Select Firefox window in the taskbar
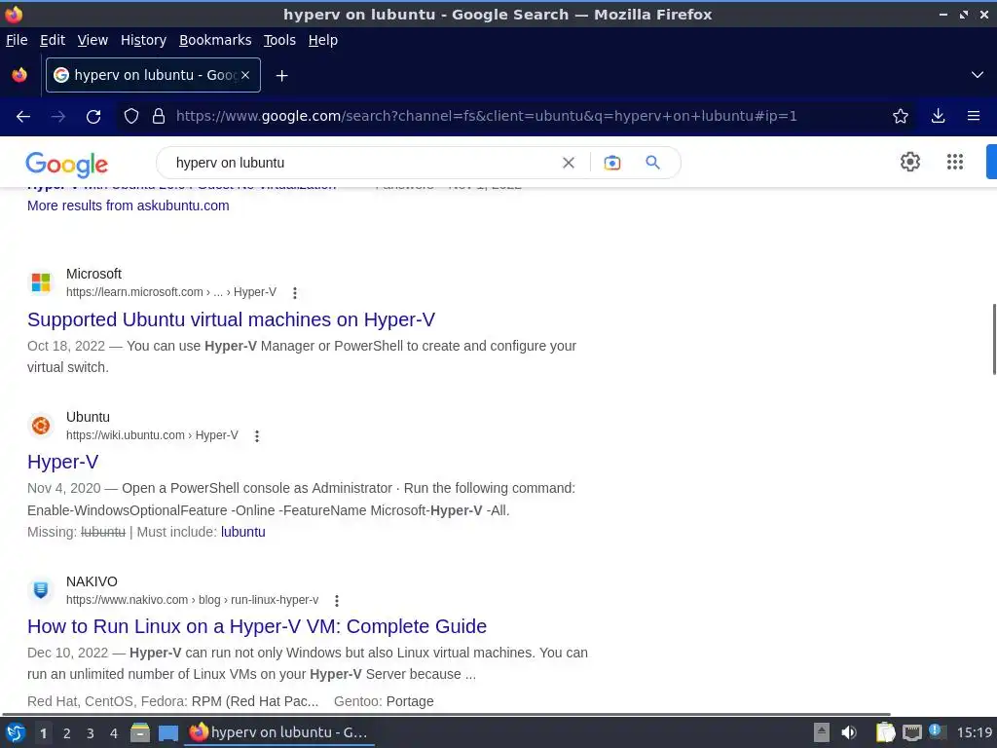Image resolution: width=997 pixels, height=748 pixels. (x=279, y=732)
